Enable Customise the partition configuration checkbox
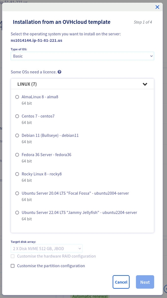 point(13,266)
